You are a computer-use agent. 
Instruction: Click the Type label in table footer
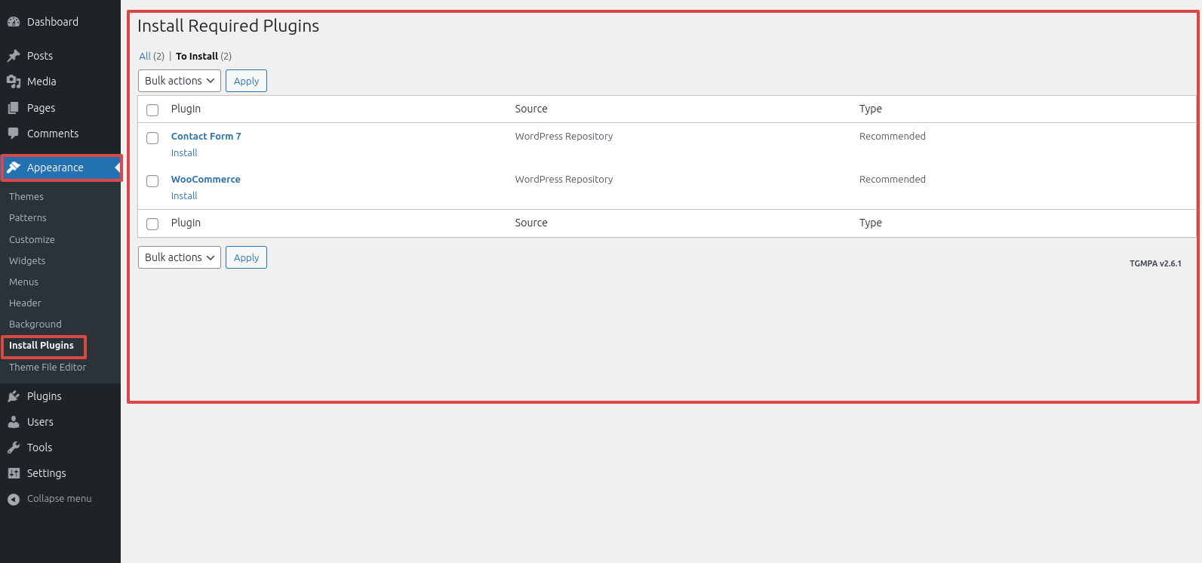[x=871, y=223]
